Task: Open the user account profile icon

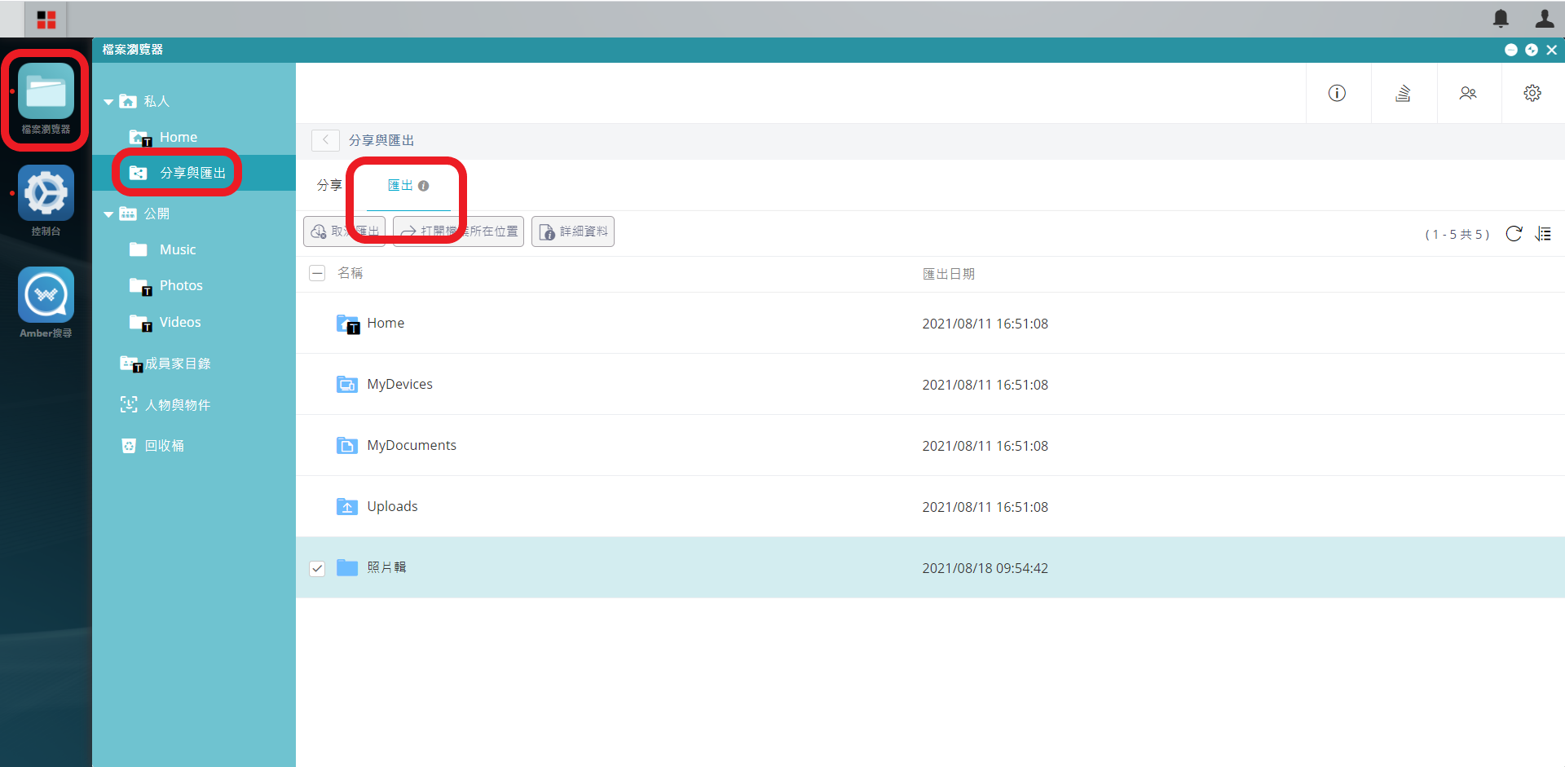Action: point(1545,18)
